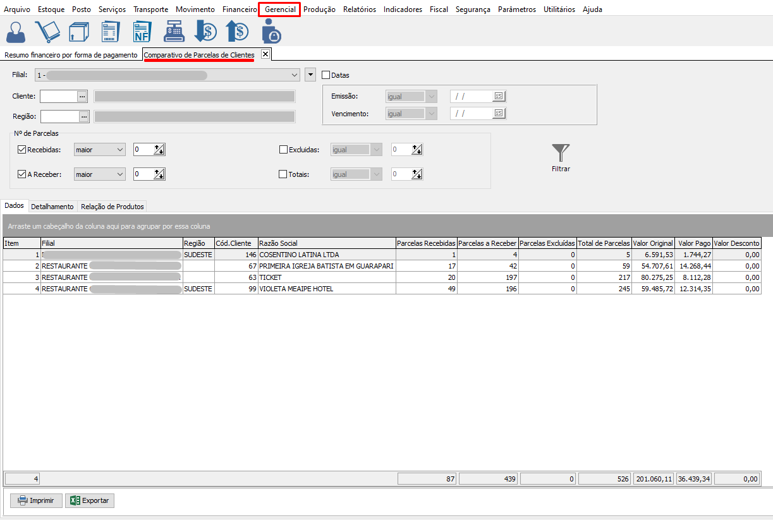The image size is (773, 520).
Task: Click the Cliente code input field
Action: pos(58,96)
